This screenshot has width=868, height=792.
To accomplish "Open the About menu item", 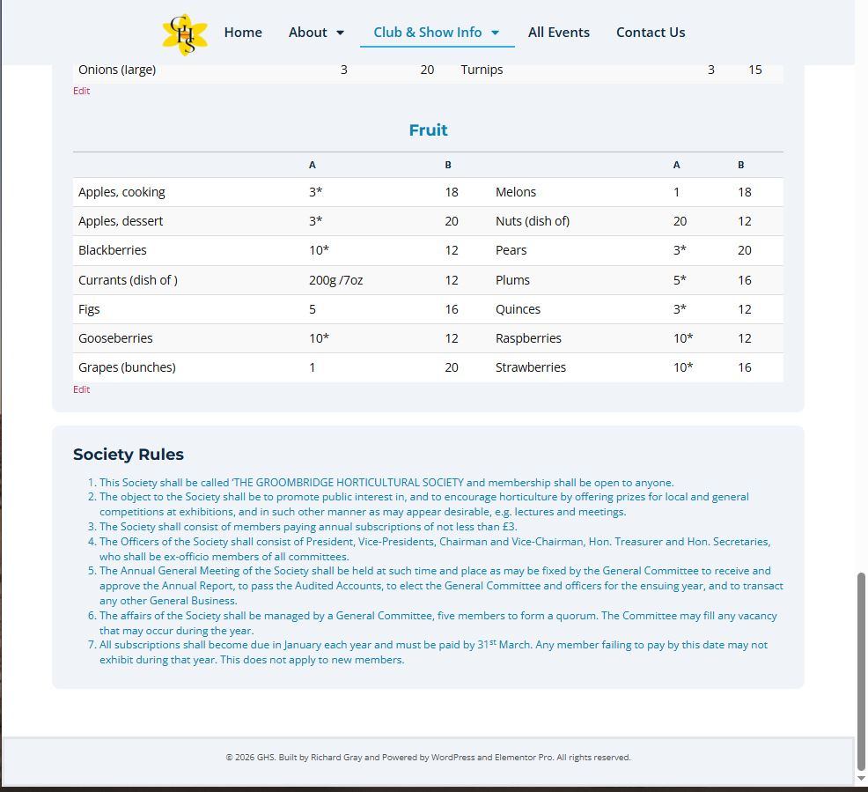I will (x=307, y=33).
